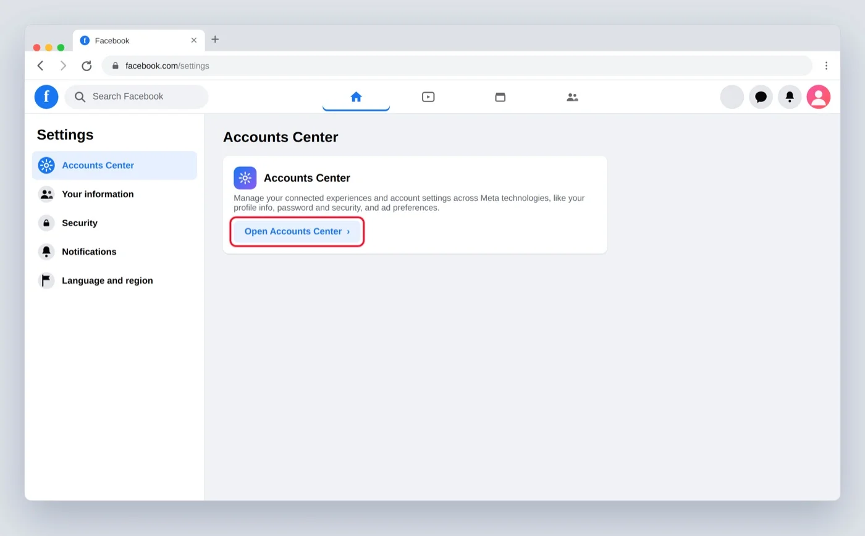Click the browser forward arrow
865x536 pixels.
(63, 66)
